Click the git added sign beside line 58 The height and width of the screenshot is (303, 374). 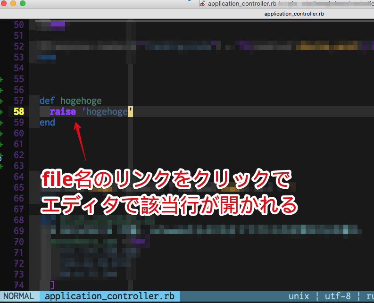coord(1,112)
